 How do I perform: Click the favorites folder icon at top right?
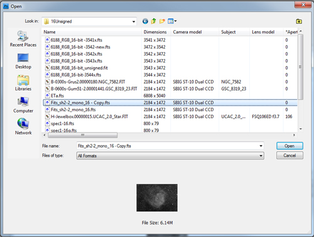click(299, 21)
